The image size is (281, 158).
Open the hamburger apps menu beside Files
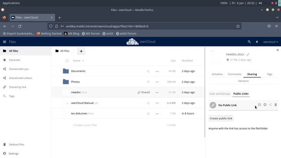pos(4,42)
